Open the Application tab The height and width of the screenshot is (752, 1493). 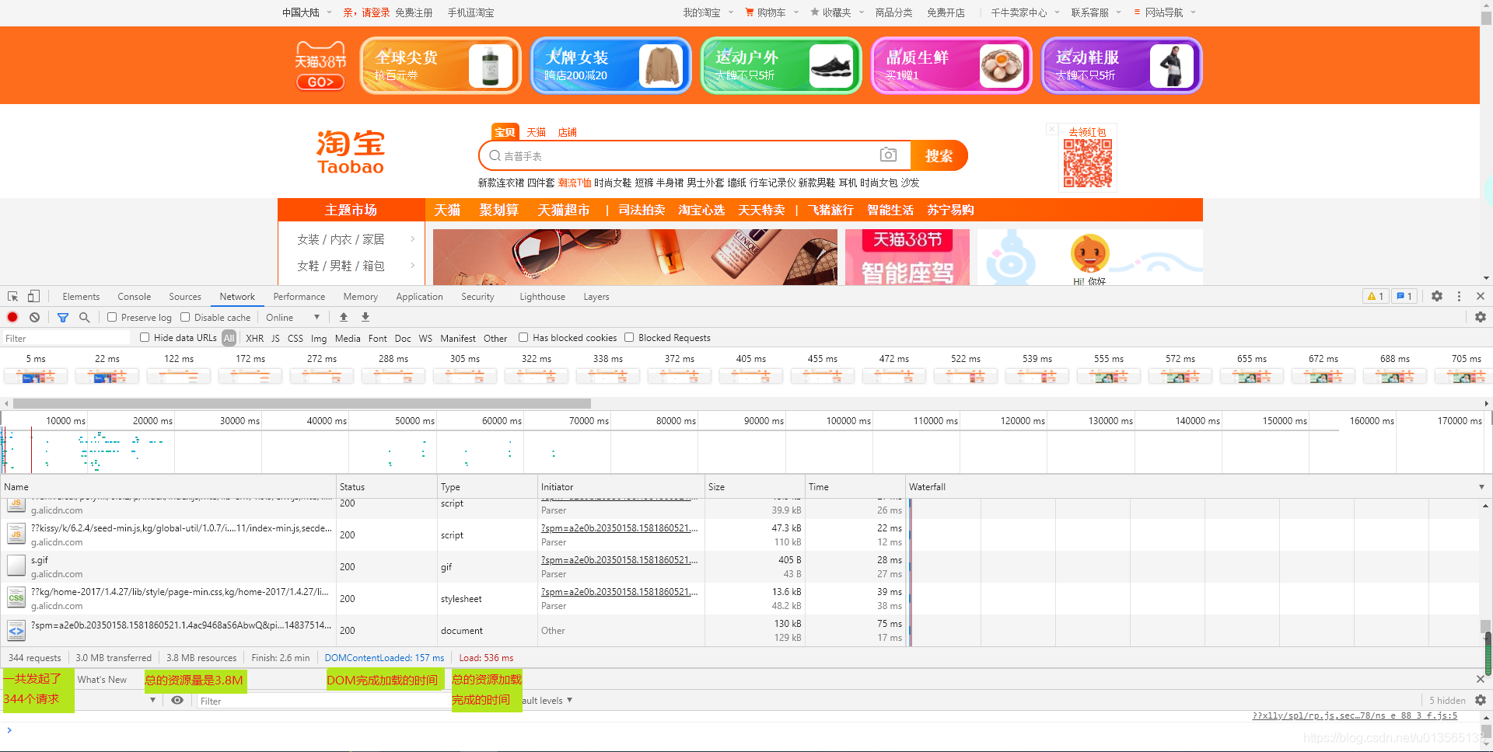click(419, 297)
